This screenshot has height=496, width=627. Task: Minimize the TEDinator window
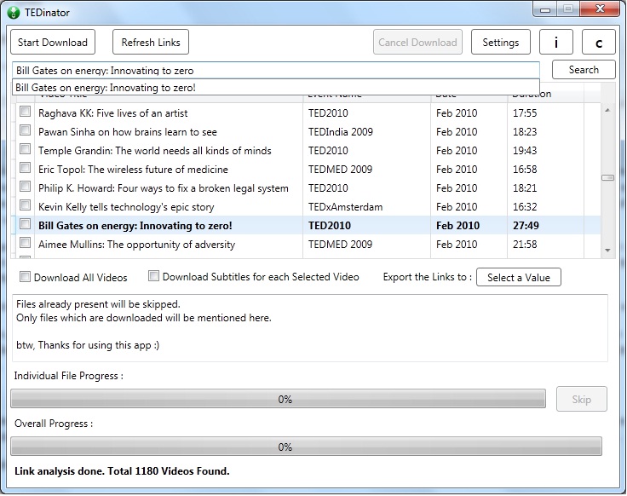[545, 9]
